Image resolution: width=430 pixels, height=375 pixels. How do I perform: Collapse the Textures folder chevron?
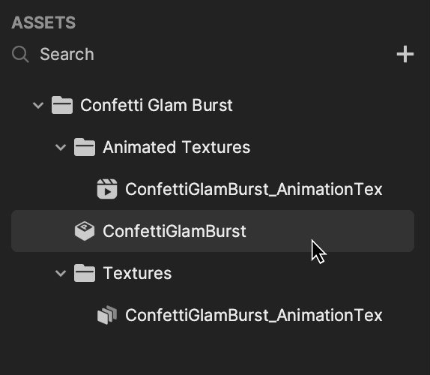(x=61, y=273)
